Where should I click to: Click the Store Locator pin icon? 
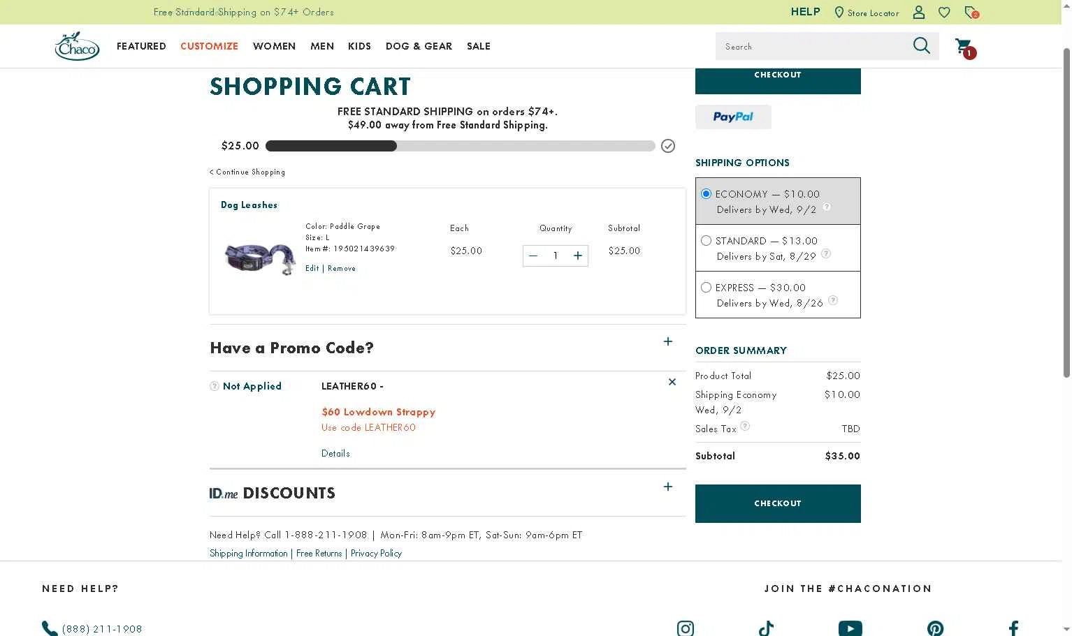pyautogui.click(x=839, y=13)
